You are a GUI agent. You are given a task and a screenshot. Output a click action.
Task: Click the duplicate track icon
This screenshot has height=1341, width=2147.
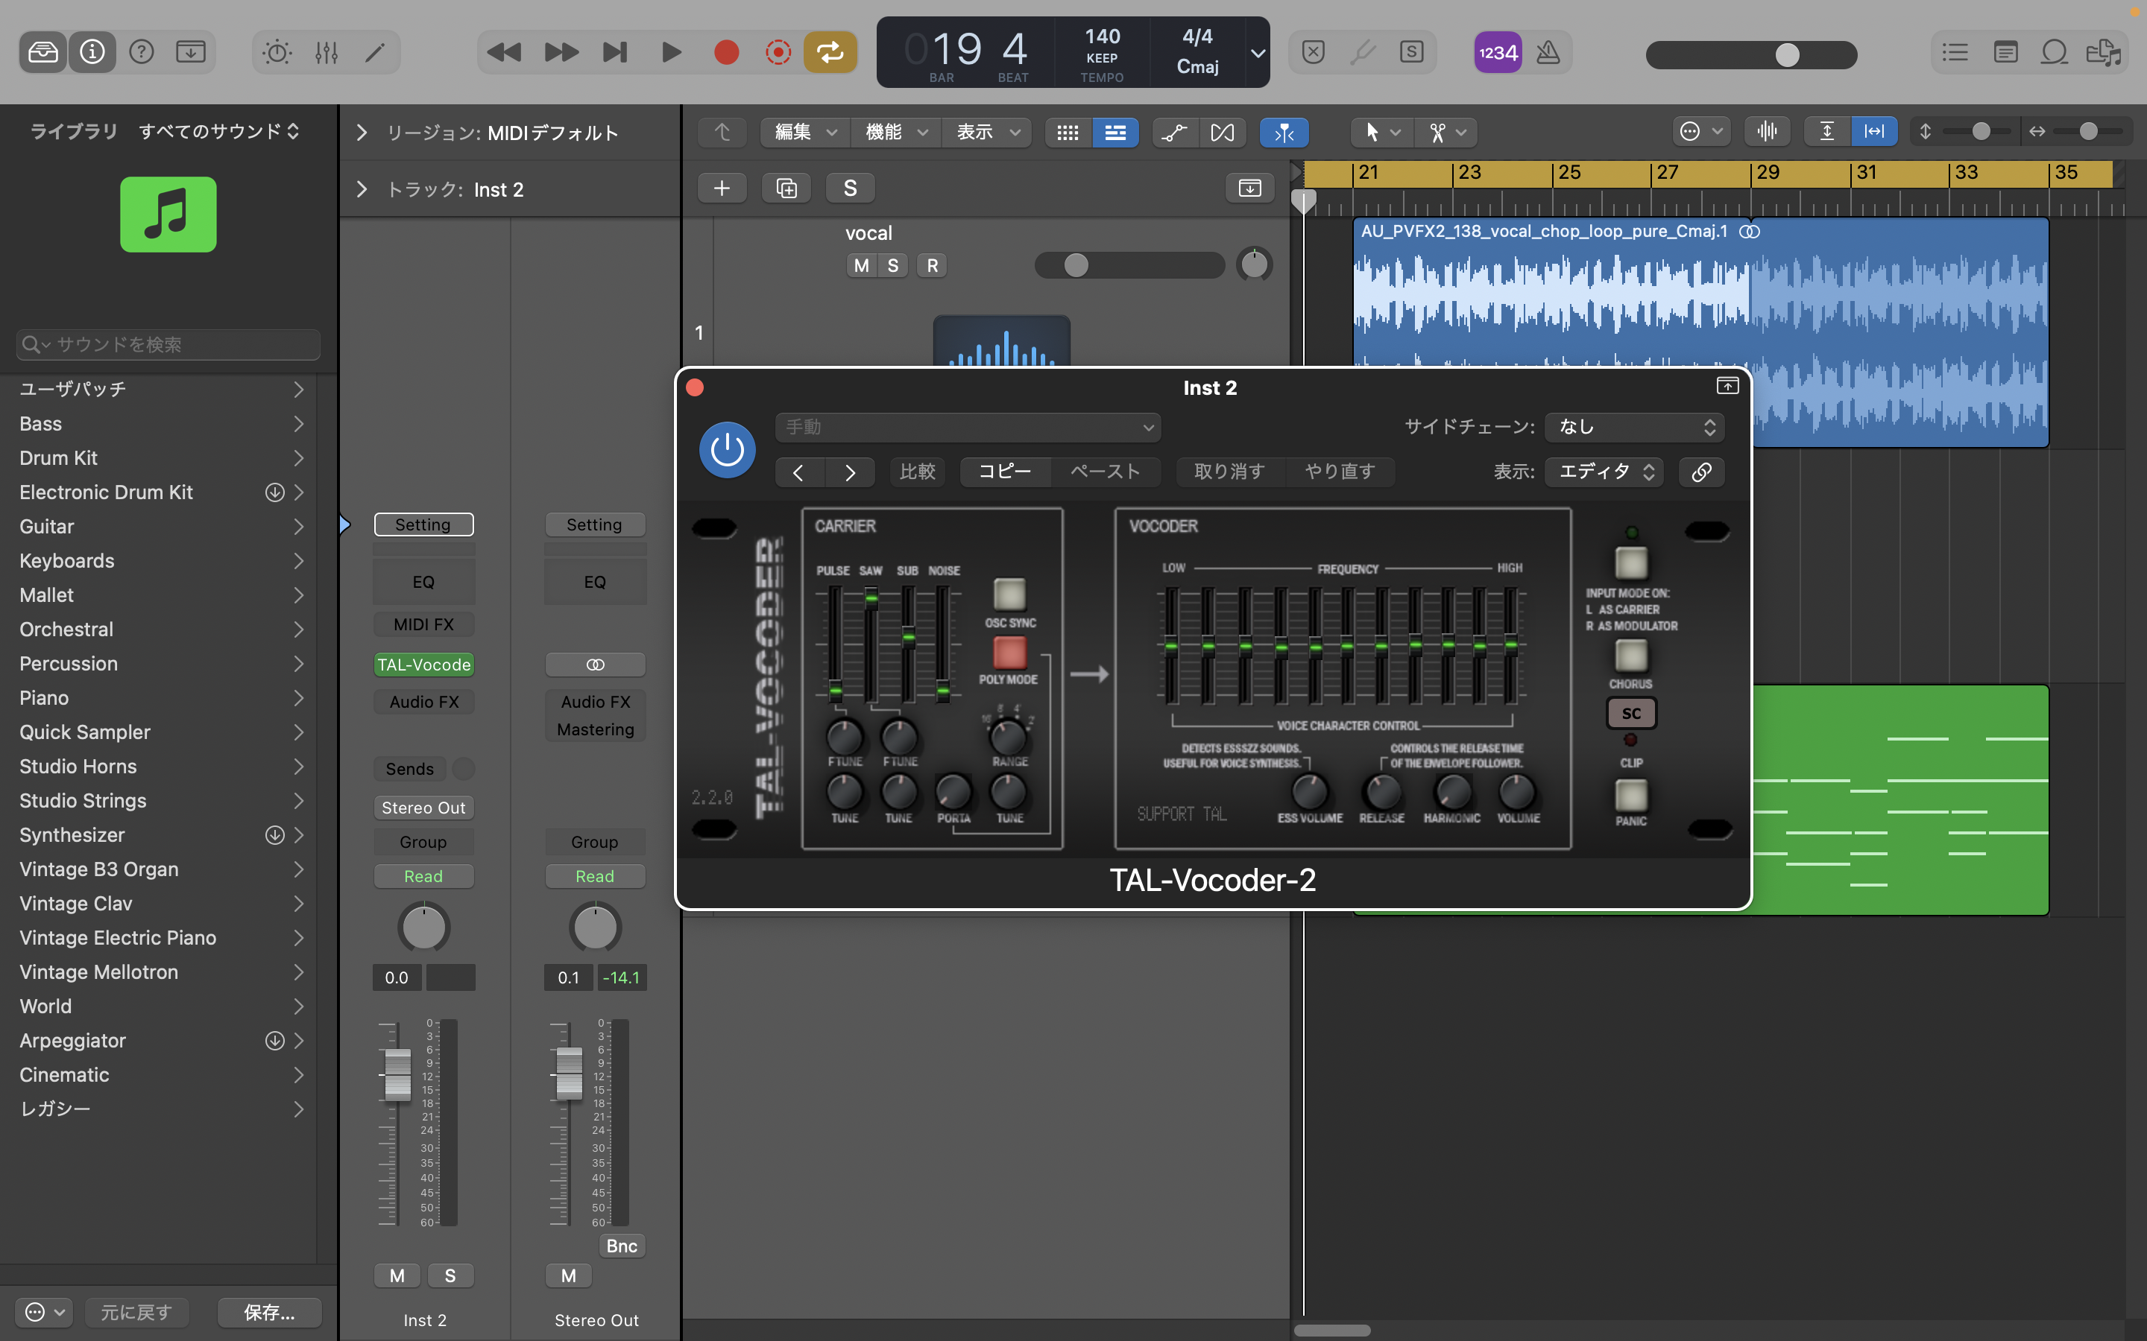(x=786, y=188)
